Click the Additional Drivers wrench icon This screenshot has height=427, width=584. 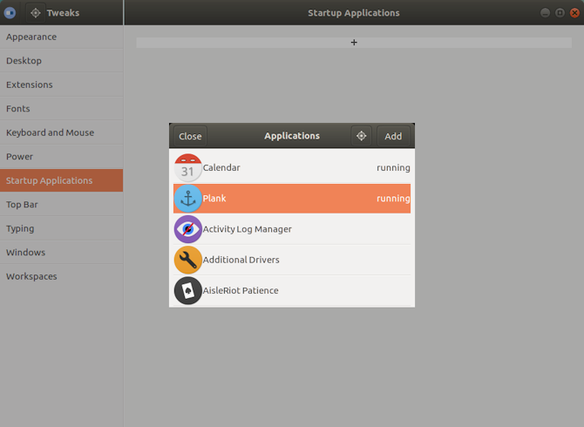pos(187,260)
